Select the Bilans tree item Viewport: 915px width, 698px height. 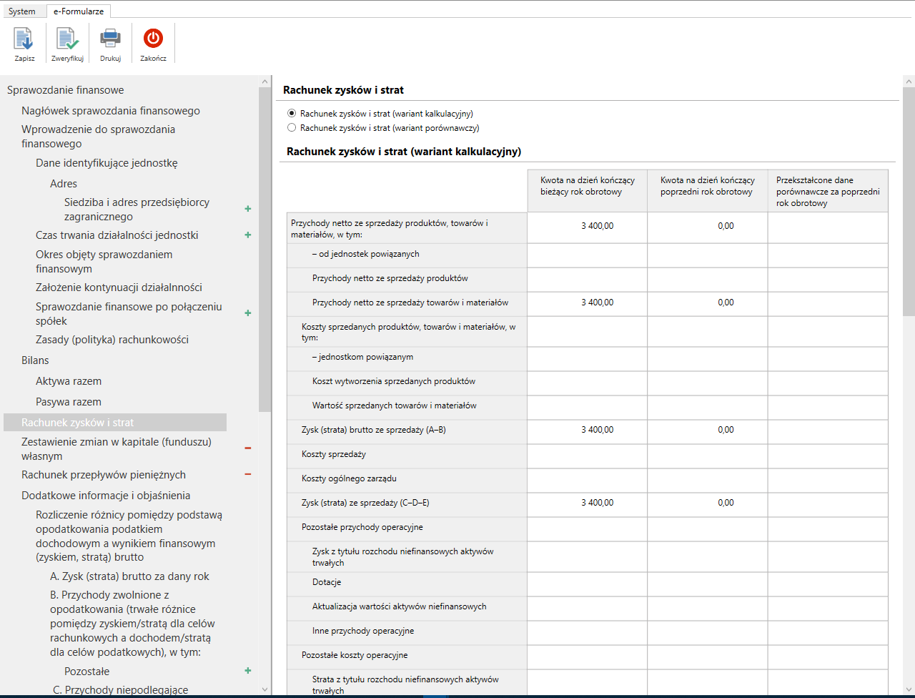(x=35, y=360)
